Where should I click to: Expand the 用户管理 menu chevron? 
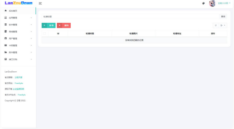tap(31, 39)
